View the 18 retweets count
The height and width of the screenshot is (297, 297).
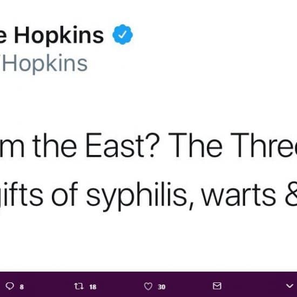tap(93, 287)
